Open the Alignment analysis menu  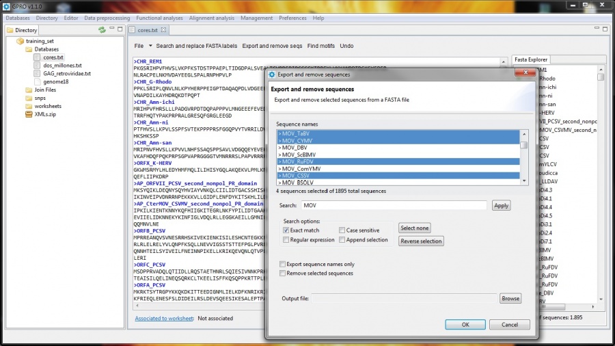pyautogui.click(x=211, y=18)
